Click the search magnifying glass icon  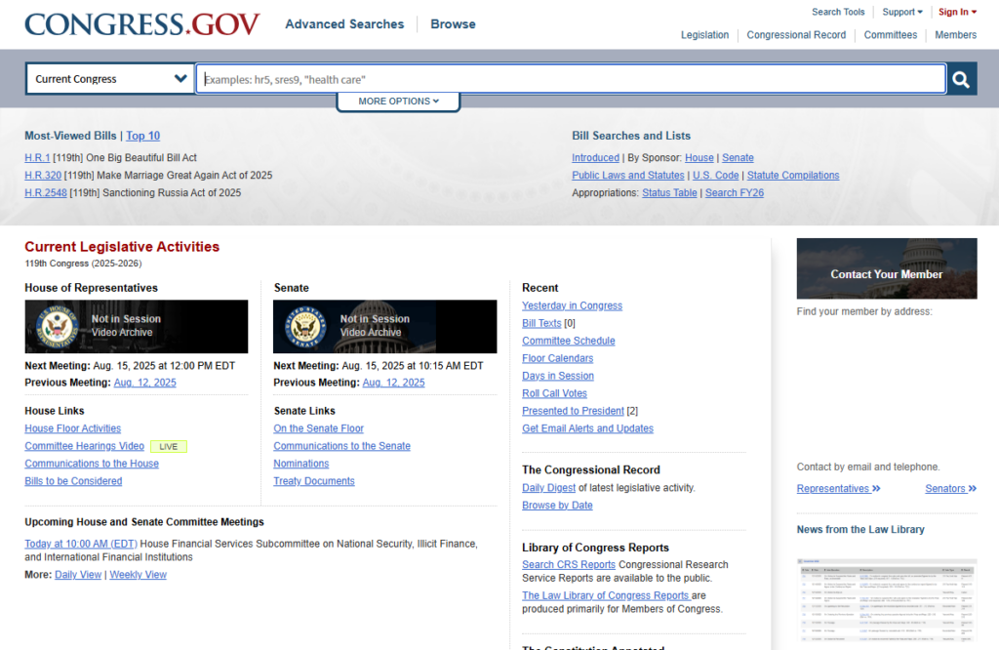pos(961,78)
